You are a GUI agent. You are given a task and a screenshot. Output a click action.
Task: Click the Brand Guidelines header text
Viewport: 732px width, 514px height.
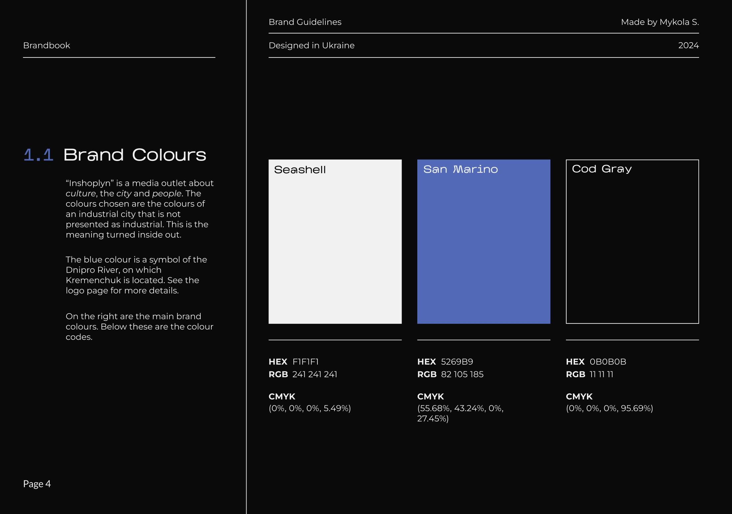pyautogui.click(x=305, y=22)
